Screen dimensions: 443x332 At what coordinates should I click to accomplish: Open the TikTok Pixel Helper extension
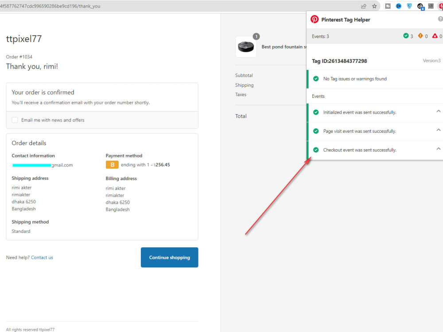click(420, 5)
